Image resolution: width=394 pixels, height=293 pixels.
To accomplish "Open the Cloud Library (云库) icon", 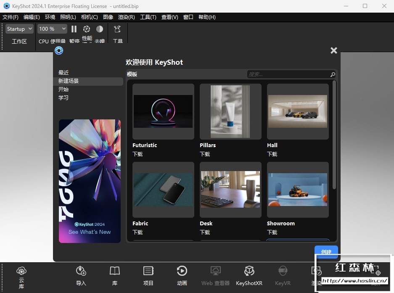I will [21, 271].
